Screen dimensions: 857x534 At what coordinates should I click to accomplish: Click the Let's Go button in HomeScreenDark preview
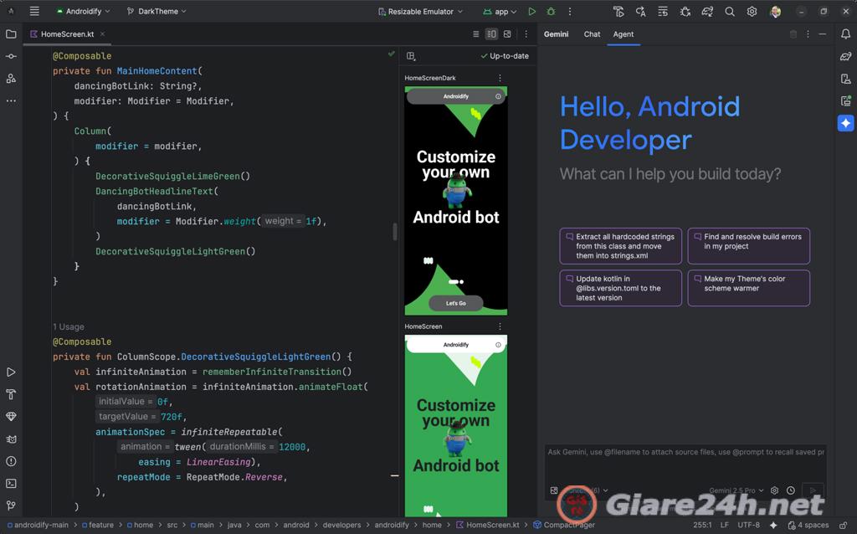coord(455,303)
